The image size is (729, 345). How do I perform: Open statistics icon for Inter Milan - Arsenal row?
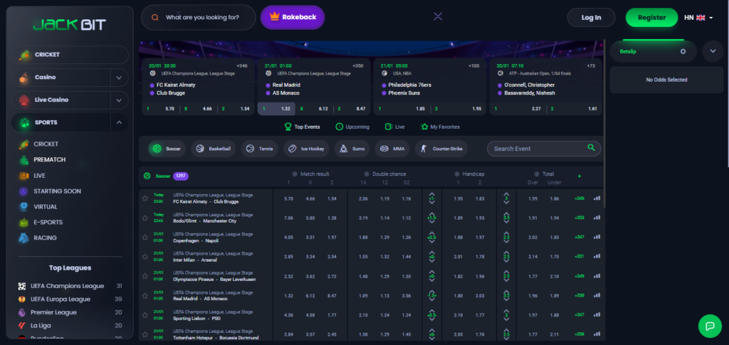point(597,256)
